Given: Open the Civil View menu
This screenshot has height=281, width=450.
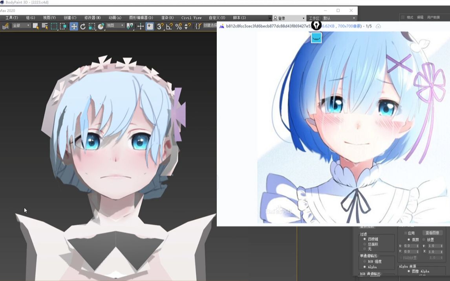Looking at the screenshot, I should click(191, 18).
